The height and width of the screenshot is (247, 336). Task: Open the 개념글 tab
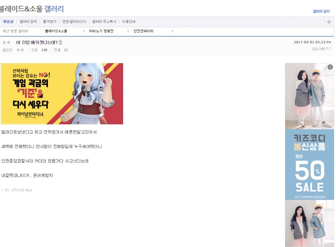tap(8, 22)
